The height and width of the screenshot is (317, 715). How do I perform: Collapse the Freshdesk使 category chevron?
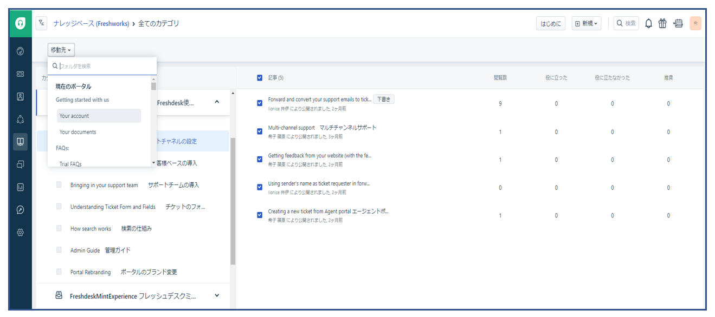(x=217, y=102)
